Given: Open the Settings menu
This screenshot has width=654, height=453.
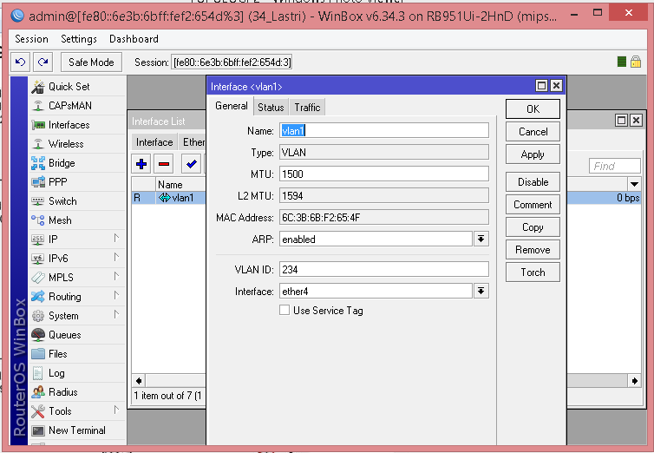Looking at the screenshot, I should pyautogui.click(x=79, y=39).
